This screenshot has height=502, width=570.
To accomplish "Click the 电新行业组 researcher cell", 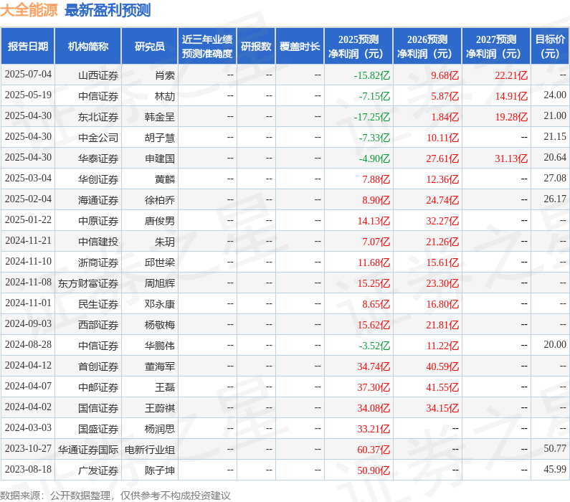I will click(x=150, y=450).
